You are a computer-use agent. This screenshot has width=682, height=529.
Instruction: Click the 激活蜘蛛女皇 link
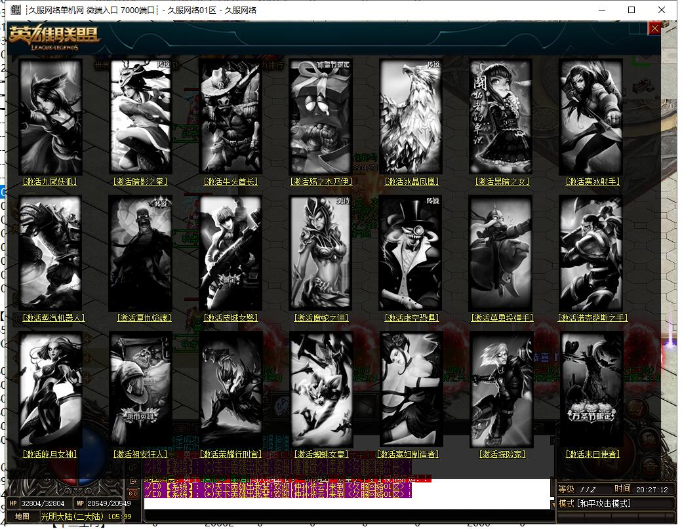[x=321, y=454]
